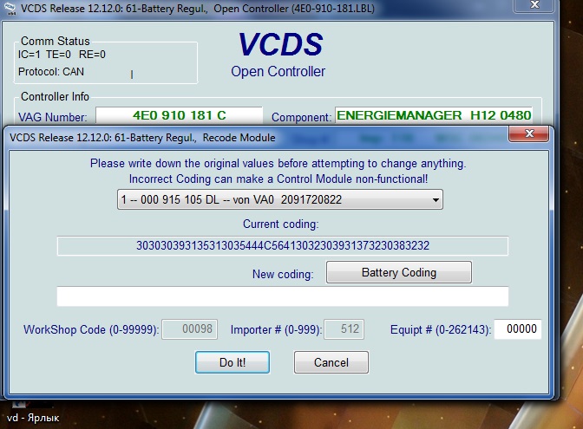The width and height of the screenshot is (583, 429).
Task: Click the Open Controller window title bar
Action: click(260, 9)
